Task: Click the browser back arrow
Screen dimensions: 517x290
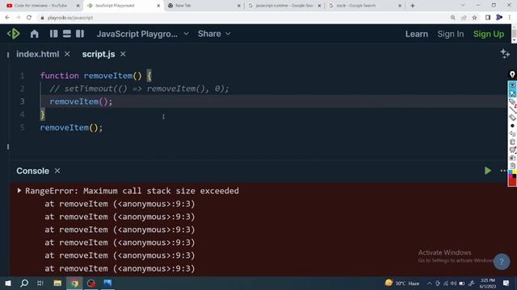Action: click(x=7, y=18)
